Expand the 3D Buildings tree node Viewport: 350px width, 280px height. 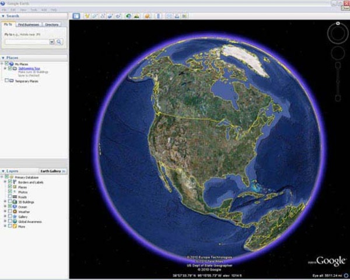pos(5,201)
